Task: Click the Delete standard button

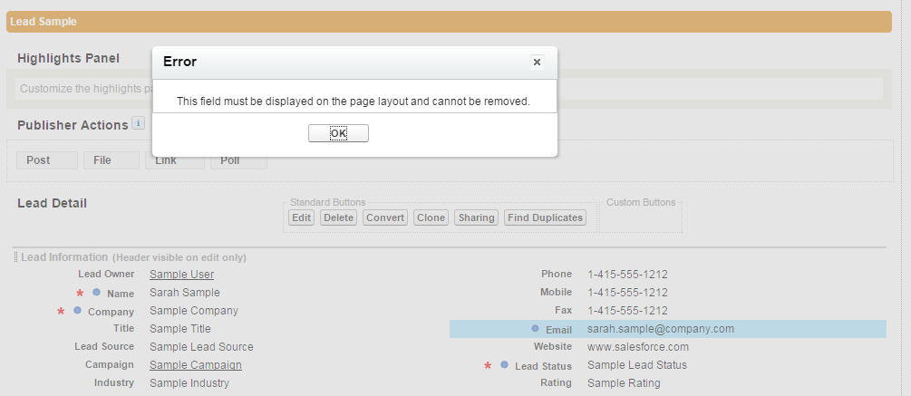Action: click(x=338, y=217)
